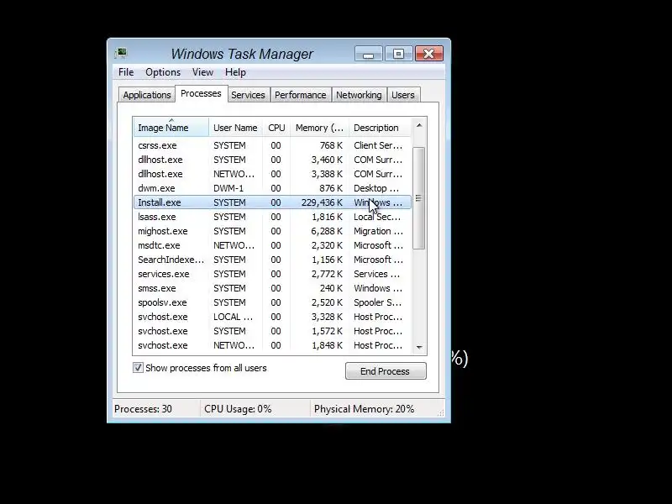Open the Networking tab
Viewport: 672px width, 504px height.
[359, 95]
